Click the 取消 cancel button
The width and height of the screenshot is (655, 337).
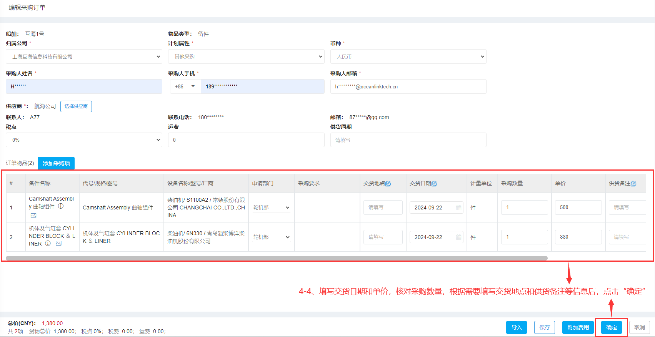[x=640, y=327]
